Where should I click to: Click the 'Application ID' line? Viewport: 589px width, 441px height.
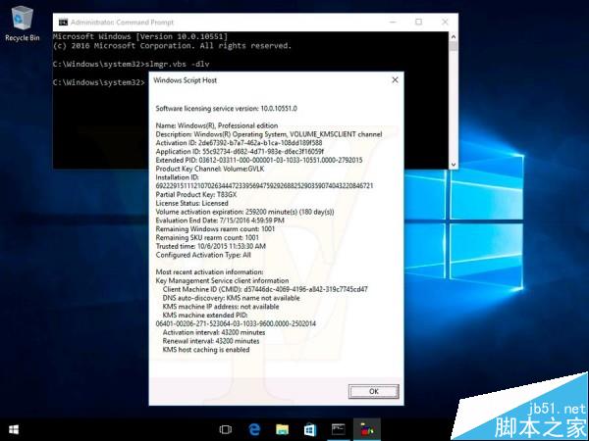(x=240, y=152)
